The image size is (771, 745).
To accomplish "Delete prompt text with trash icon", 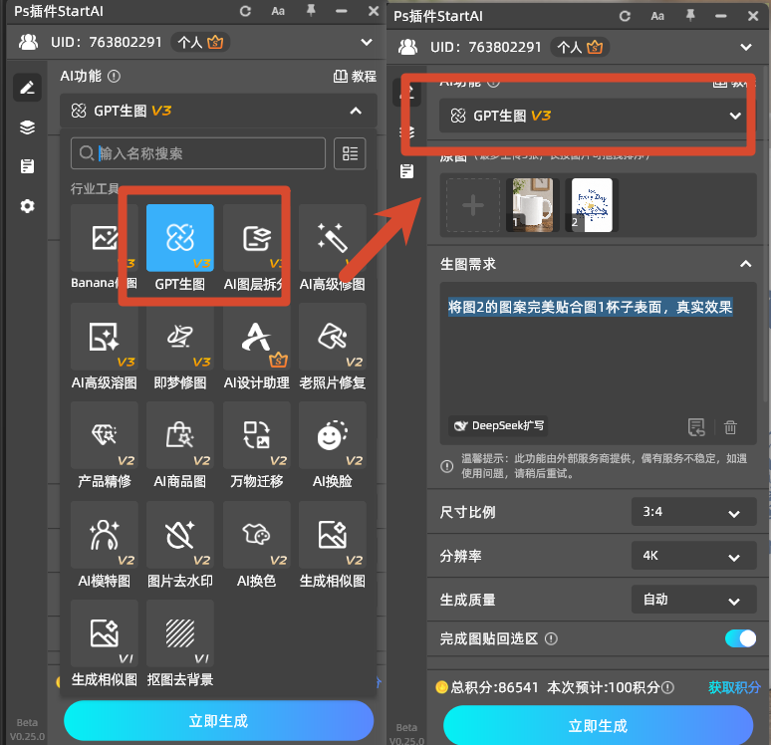I will click(x=730, y=427).
